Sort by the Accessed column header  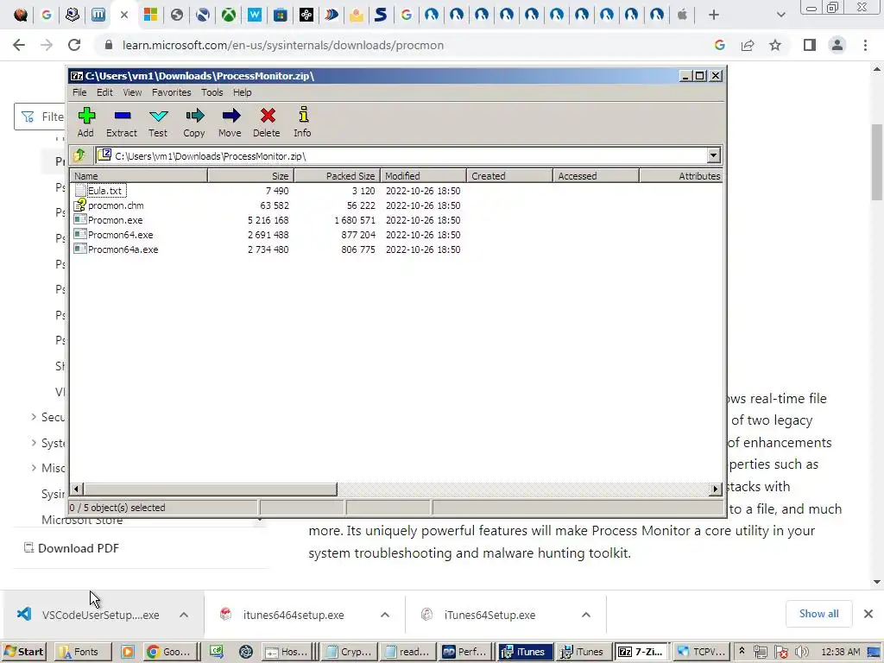(x=596, y=176)
